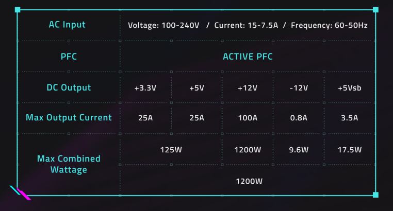Select the 125W combined wattage cell

click(171, 150)
